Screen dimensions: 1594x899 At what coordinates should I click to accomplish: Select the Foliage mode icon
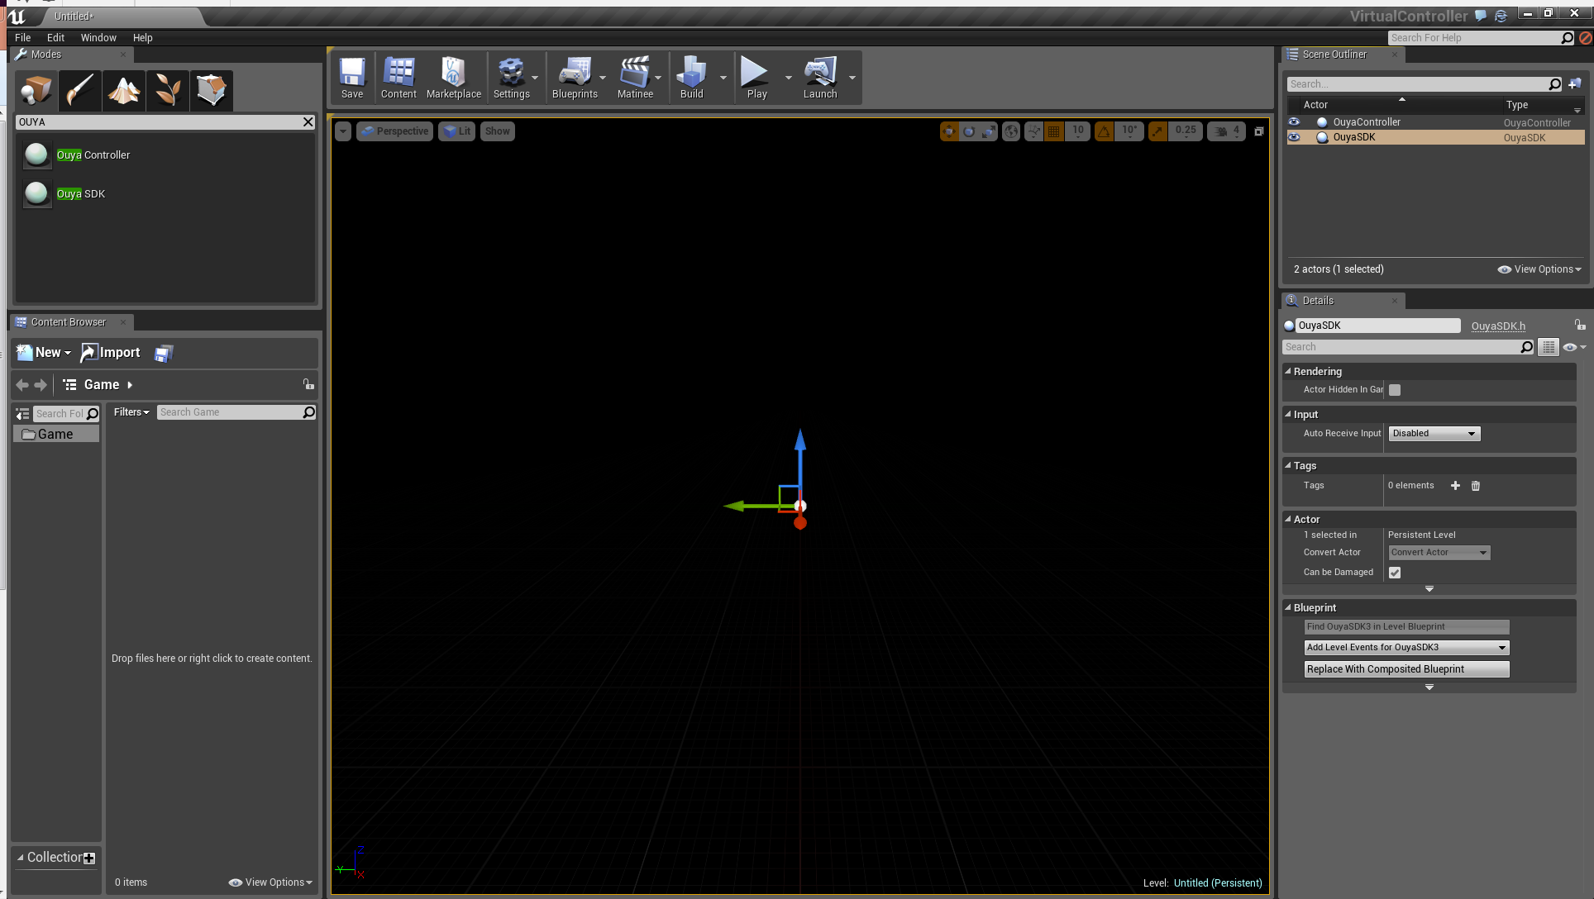(x=168, y=90)
